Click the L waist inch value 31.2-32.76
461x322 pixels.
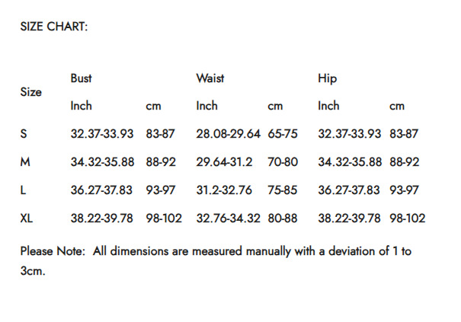click(x=224, y=190)
